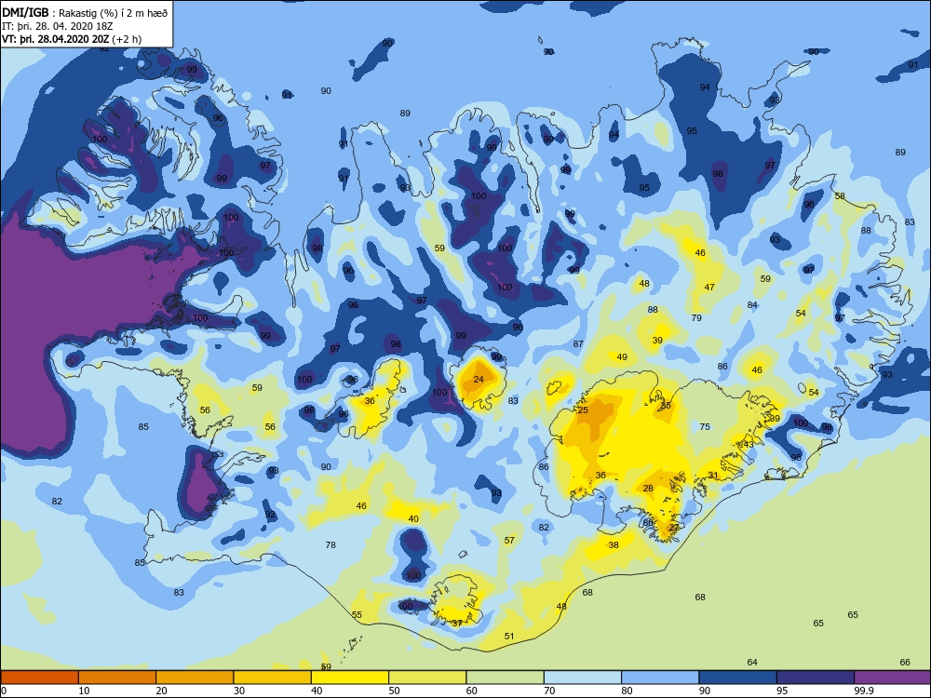Select the humidity value 31 on the map
Image resolution: width=931 pixels, height=698 pixels.
click(x=714, y=476)
